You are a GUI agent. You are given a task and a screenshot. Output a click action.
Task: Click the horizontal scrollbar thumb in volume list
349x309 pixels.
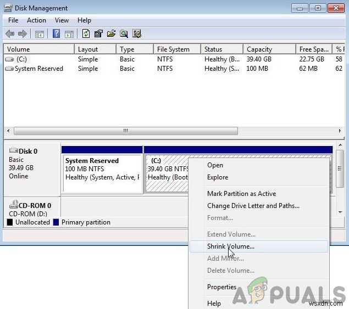pyautogui.click(x=126, y=131)
